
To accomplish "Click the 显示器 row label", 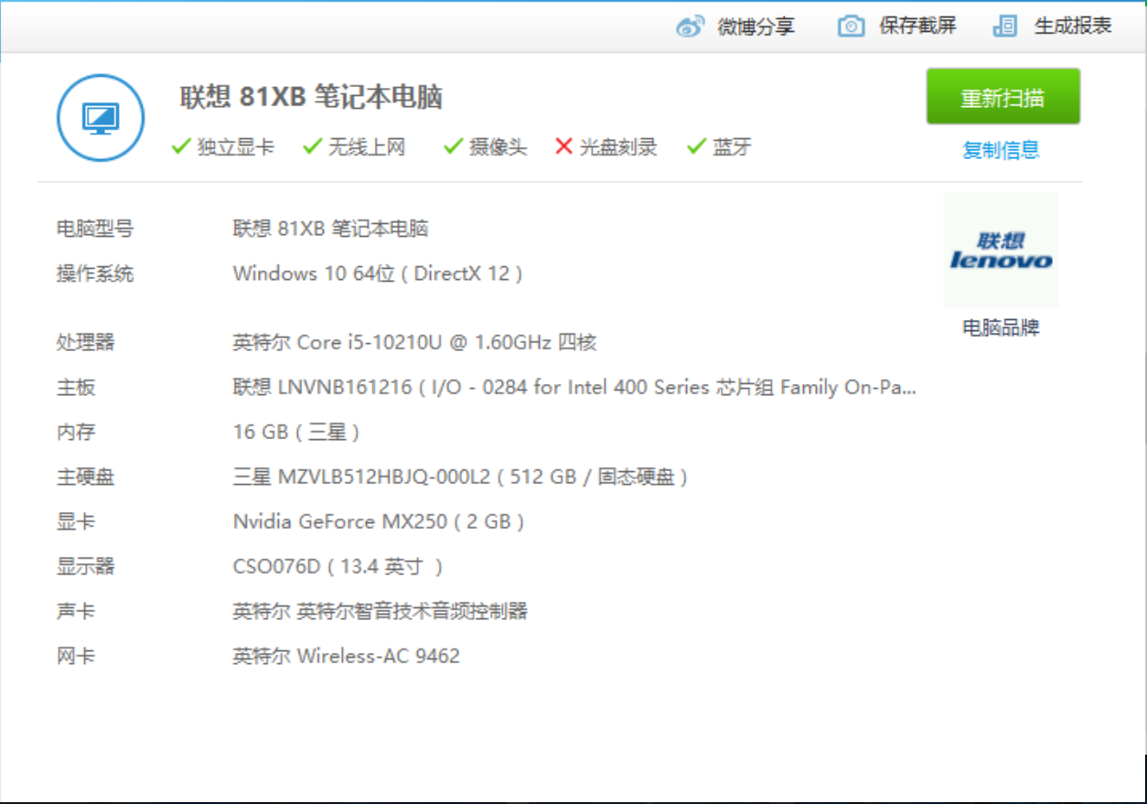I will [85, 566].
